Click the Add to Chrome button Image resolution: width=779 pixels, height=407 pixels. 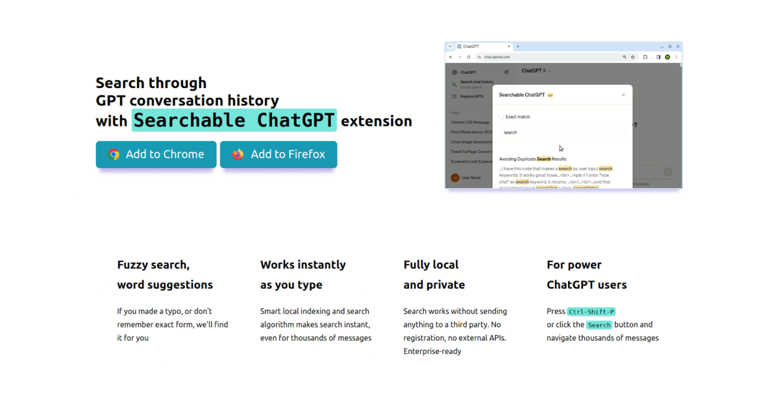tap(156, 154)
